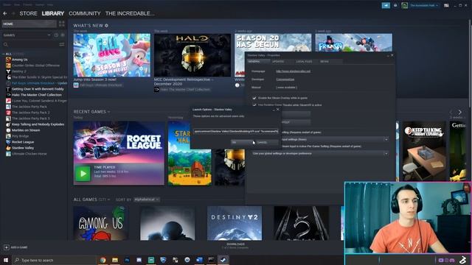Image resolution: width=472 pixels, height=265 pixels.
Task: Go to the STORE tab
Action: click(28, 13)
